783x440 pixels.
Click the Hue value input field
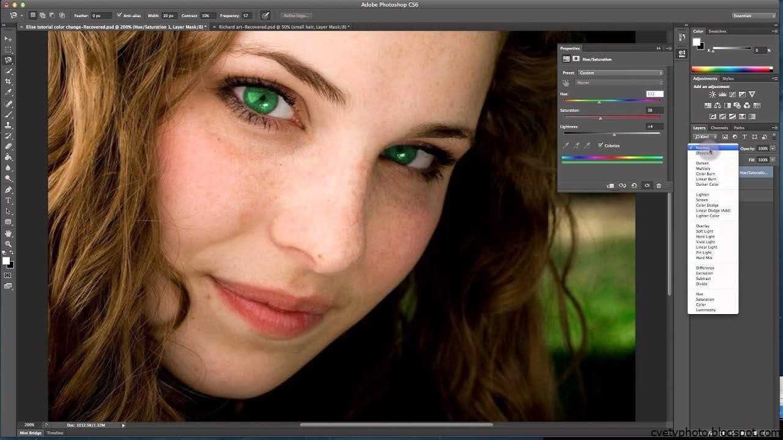(655, 94)
